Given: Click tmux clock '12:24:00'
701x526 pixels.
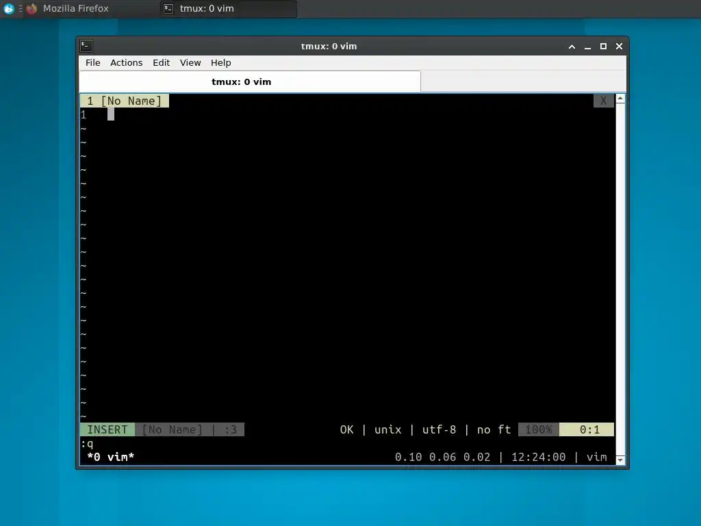Looking at the screenshot, I should (538, 457).
